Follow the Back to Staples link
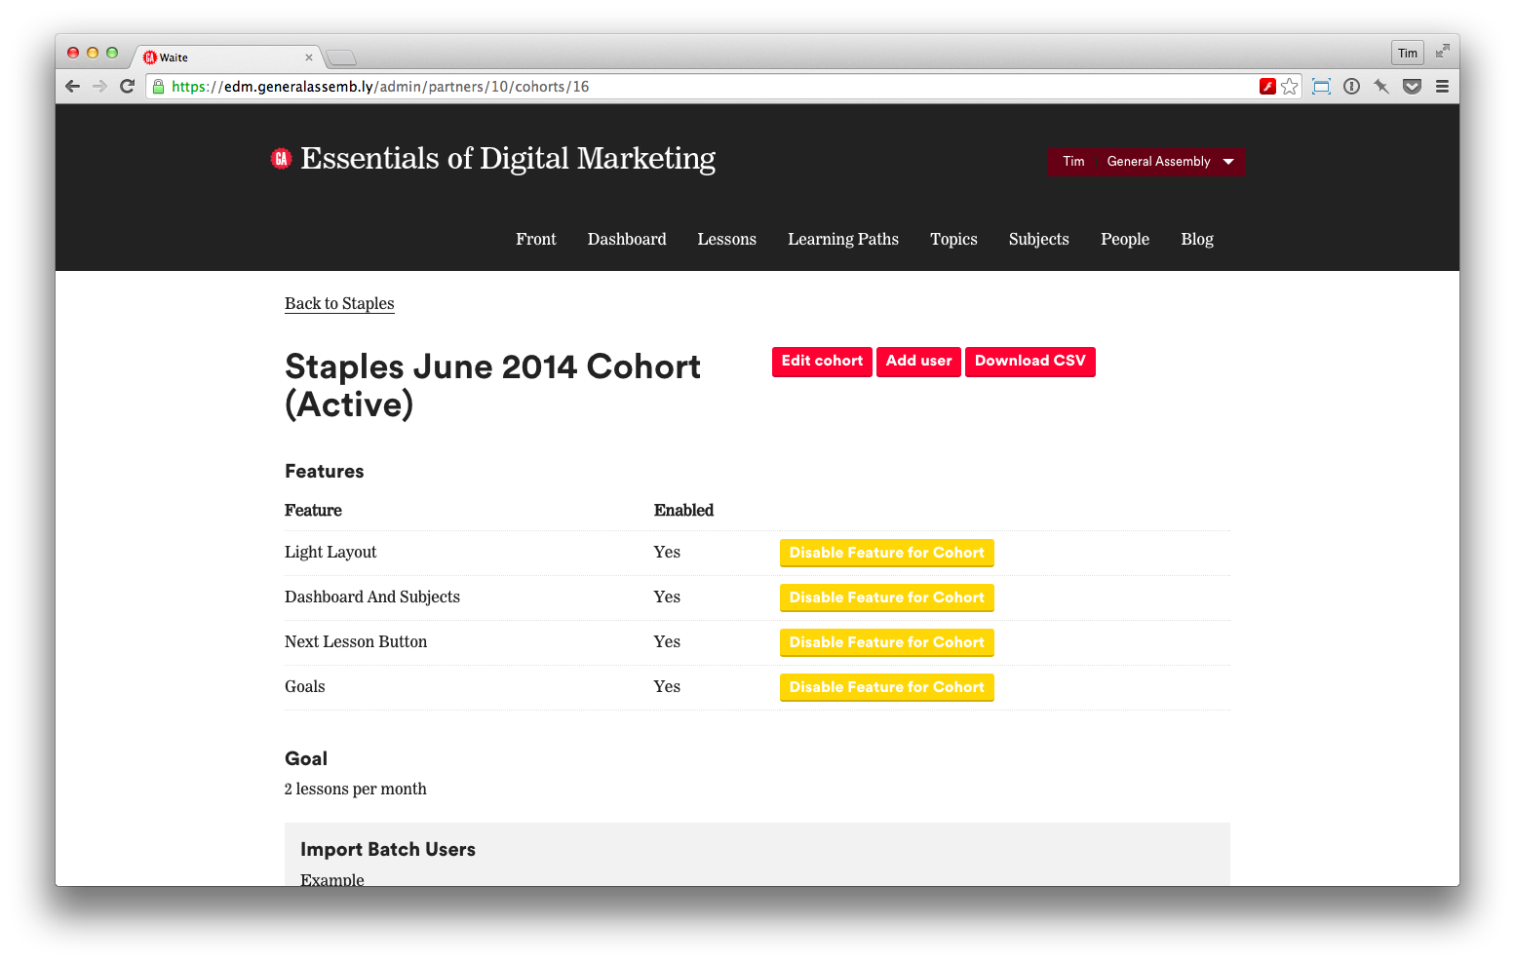Screen dimensions: 1515x963 [x=339, y=303]
